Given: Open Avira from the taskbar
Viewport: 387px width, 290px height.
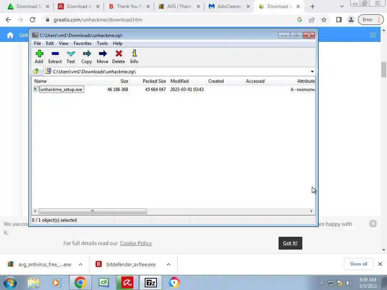Looking at the screenshot, I should point(127,282).
